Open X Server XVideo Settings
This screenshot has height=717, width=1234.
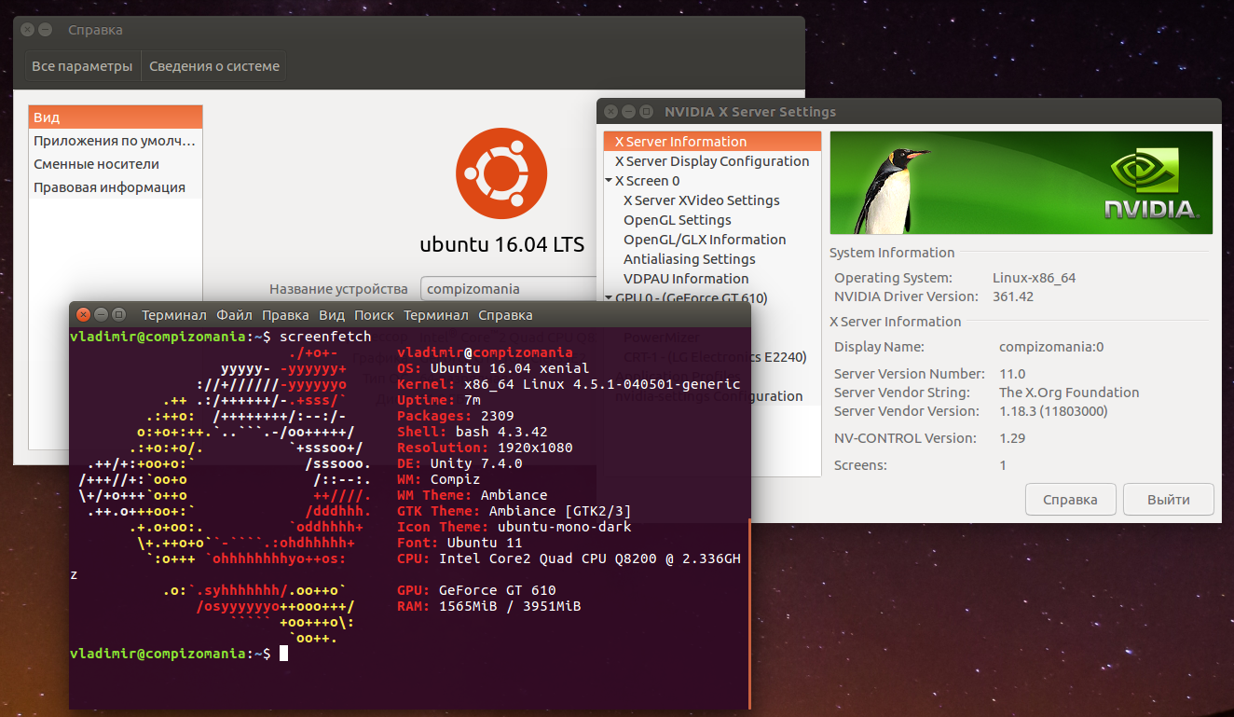[702, 200]
